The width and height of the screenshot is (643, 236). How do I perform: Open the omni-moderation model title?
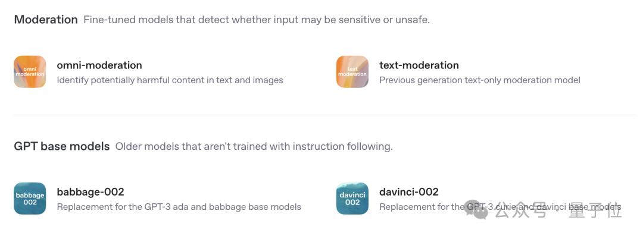coord(99,65)
